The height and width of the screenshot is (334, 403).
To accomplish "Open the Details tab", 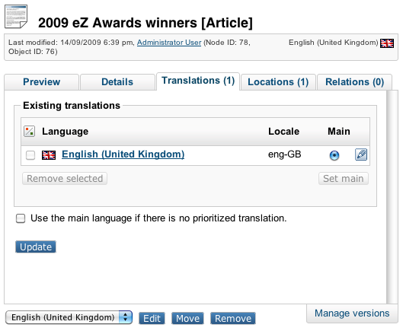I will pyautogui.click(x=117, y=82).
